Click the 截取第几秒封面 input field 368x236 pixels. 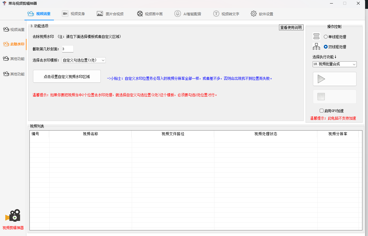67,49
